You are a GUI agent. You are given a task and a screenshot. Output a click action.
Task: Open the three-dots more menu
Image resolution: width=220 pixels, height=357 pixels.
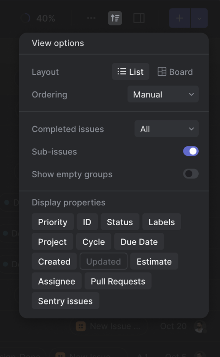coord(91,18)
